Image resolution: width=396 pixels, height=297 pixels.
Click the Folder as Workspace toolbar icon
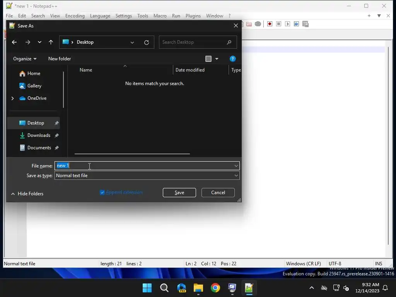(x=249, y=24)
